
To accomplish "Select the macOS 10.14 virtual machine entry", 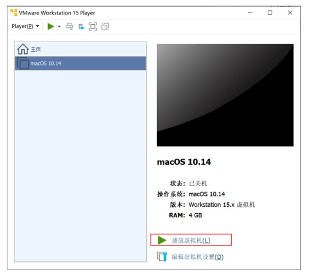I will (x=46, y=64).
